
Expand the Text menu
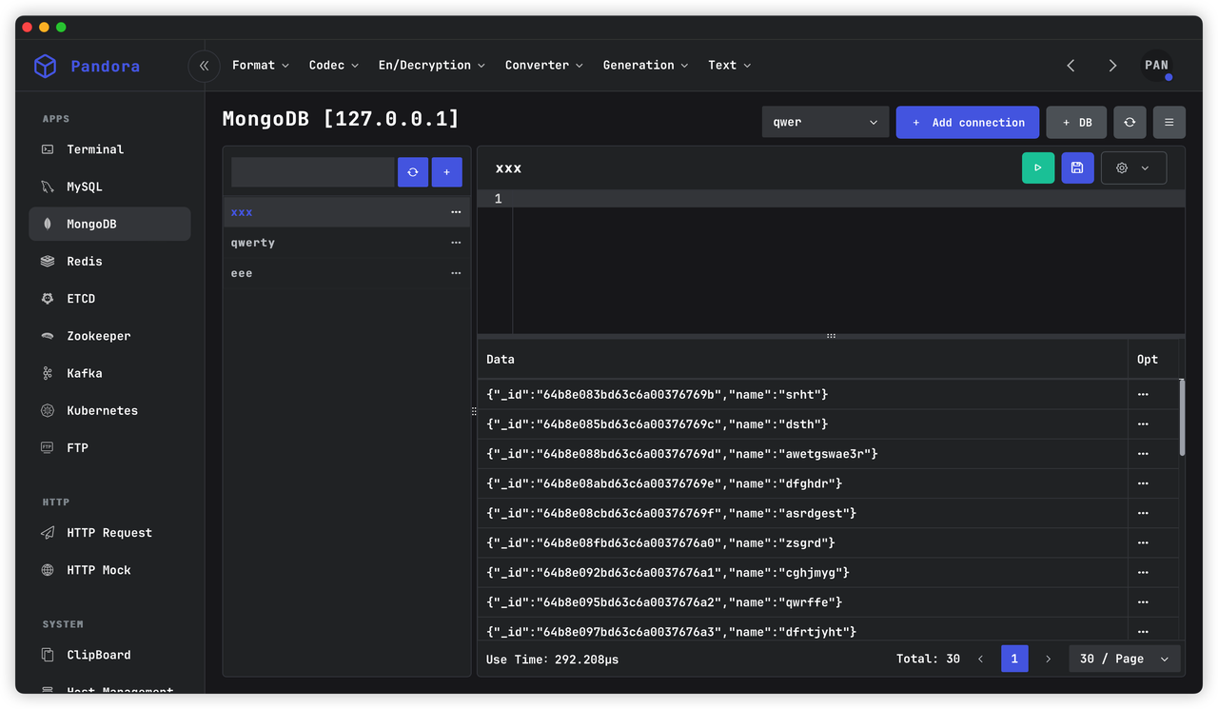tap(730, 66)
